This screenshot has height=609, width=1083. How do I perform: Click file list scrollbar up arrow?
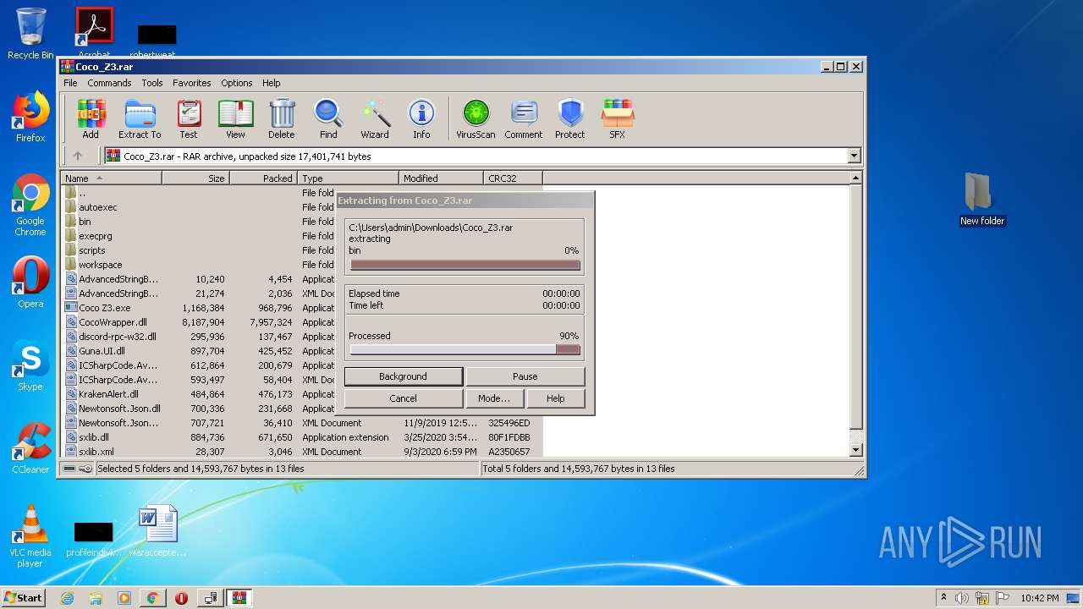[x=855, y=178]
